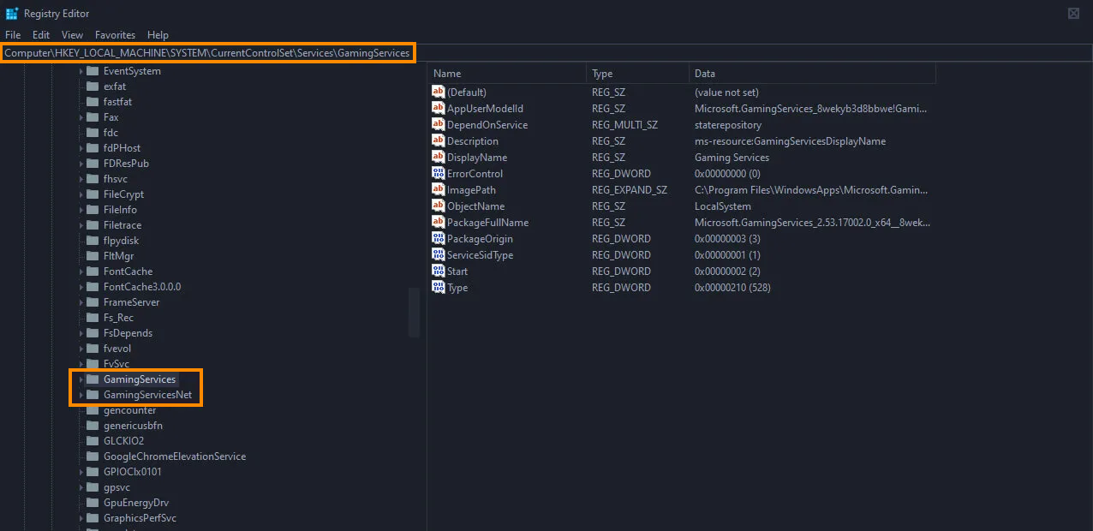Expand the GamingServicesNet key
The height and width of the screenshot is (531, 1093).
click(81, 395)
